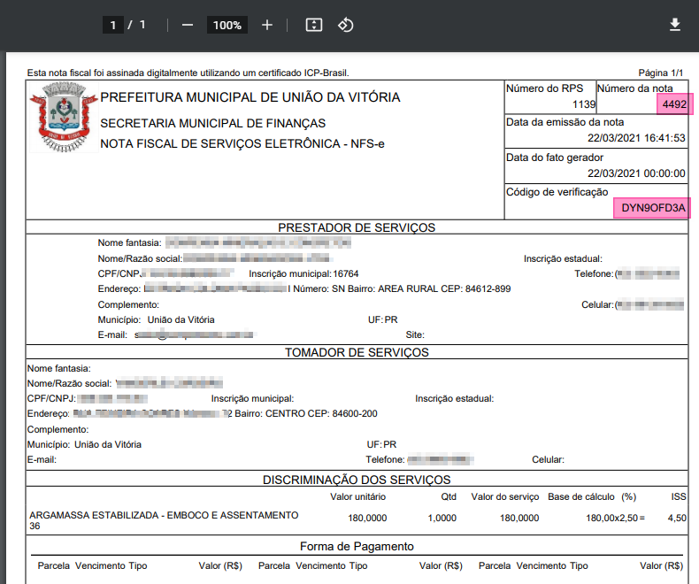This screenshot has width=699, height=584.
Task: Click NOTA FISCAL DE SERVIÇOS ELETRÔNICA line
Action: click(x=242, y=143)
